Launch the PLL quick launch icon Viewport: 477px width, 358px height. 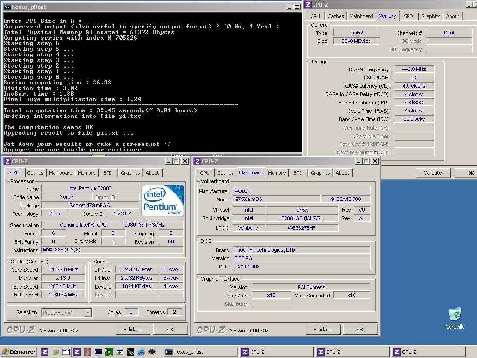coord(98,352)
